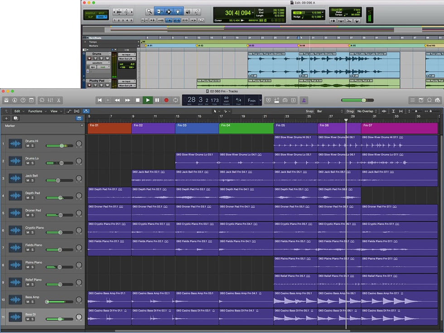Solo the Jack Bell track
The width and height of the screenshot is (444, 333).
click(x=32, y=180)
